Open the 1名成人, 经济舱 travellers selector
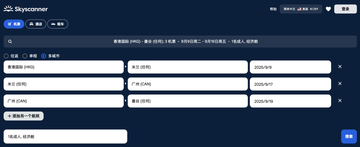 click(x=65, y=136)
